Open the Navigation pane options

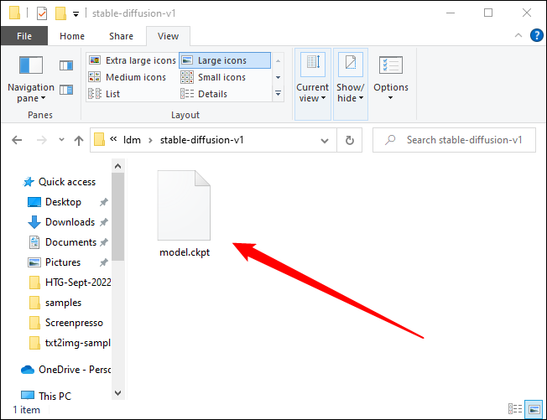[31, 86]
